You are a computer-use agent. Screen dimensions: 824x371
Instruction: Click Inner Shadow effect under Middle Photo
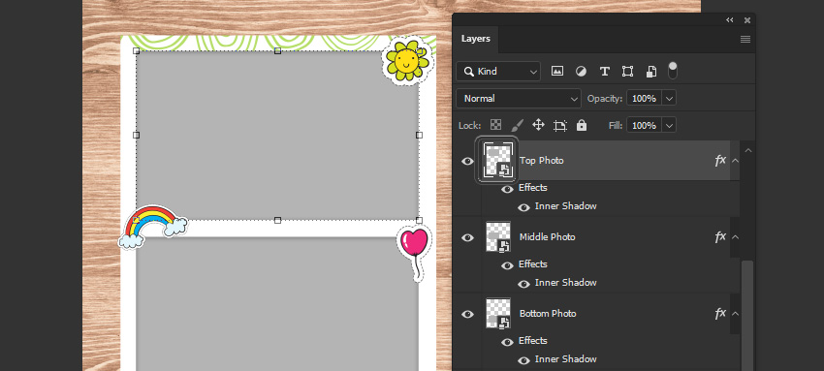pyautogui.click(x=565, y=283)
